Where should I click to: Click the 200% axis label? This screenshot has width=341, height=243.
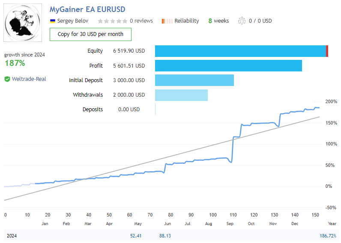331,102
